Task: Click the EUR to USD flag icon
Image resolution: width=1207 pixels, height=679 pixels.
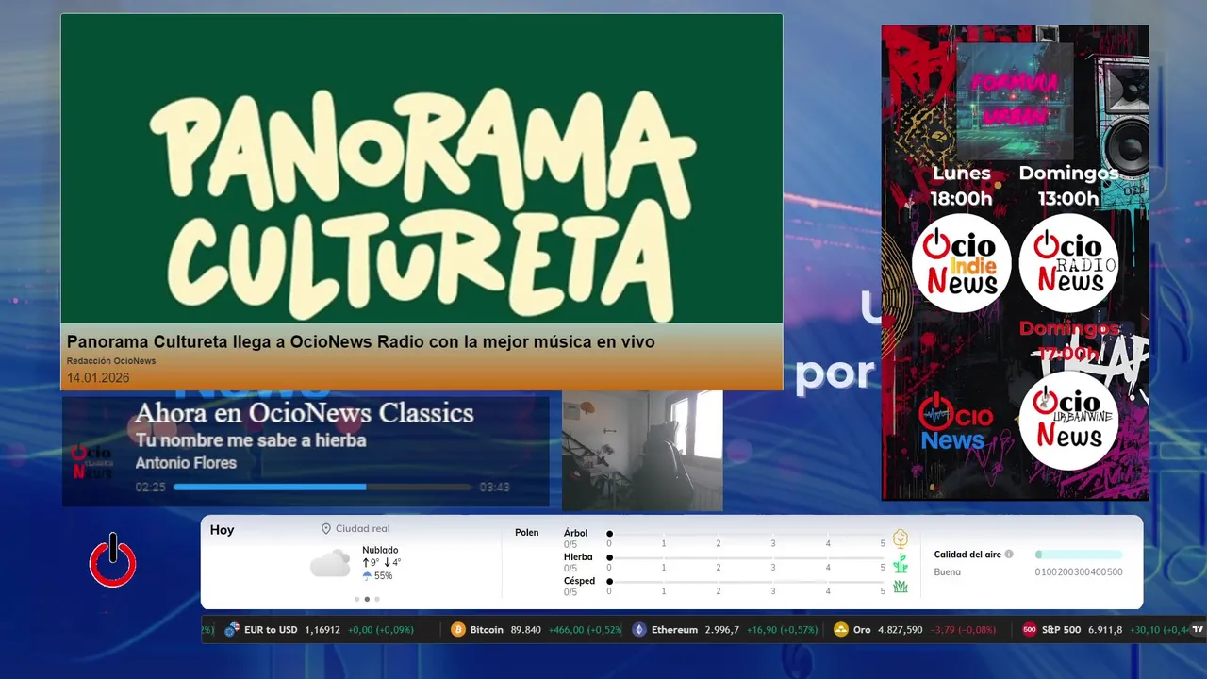Action: [x=232, y=630]
